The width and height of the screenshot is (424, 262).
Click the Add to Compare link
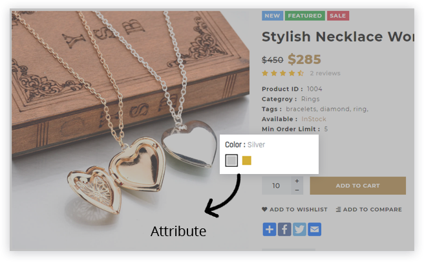(369, 210)
